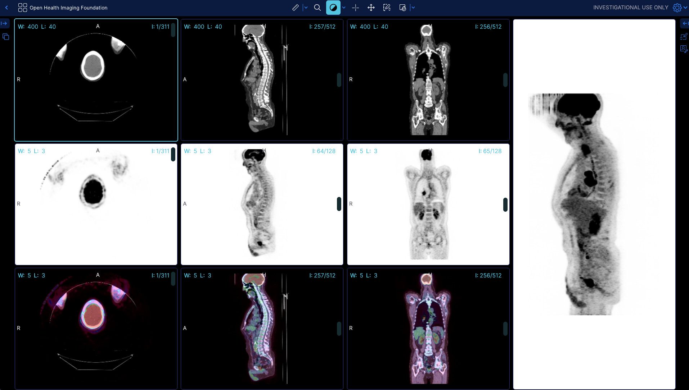Open the settings gear menu
This screenshot has width=689, height=390.
pyautogui.click(x=677, y=8)
